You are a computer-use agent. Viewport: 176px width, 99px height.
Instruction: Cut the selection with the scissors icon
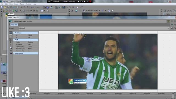21,7
